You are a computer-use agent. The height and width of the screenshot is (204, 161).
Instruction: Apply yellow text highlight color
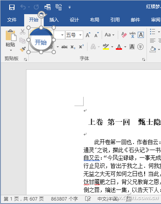coord(106,47)
